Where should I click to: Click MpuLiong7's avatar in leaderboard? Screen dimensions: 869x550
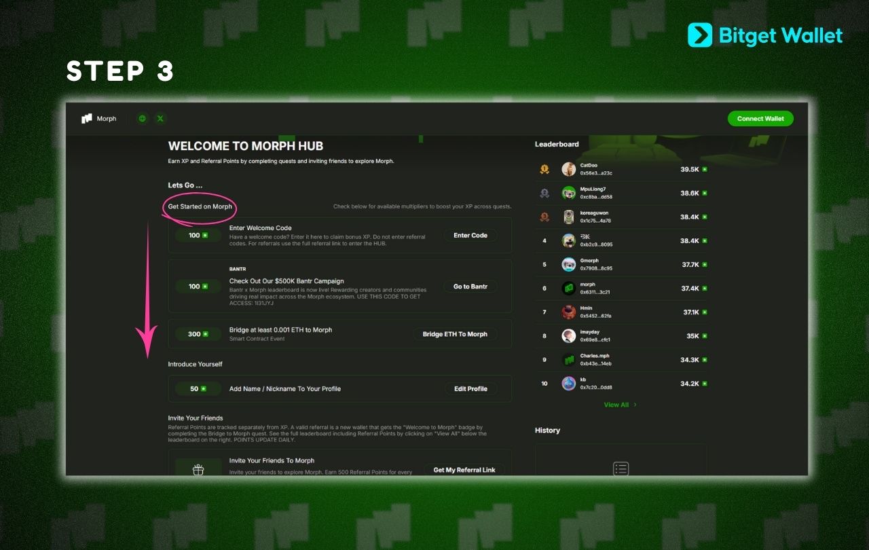[569, 193]
